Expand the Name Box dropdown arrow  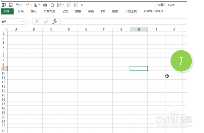23,21
